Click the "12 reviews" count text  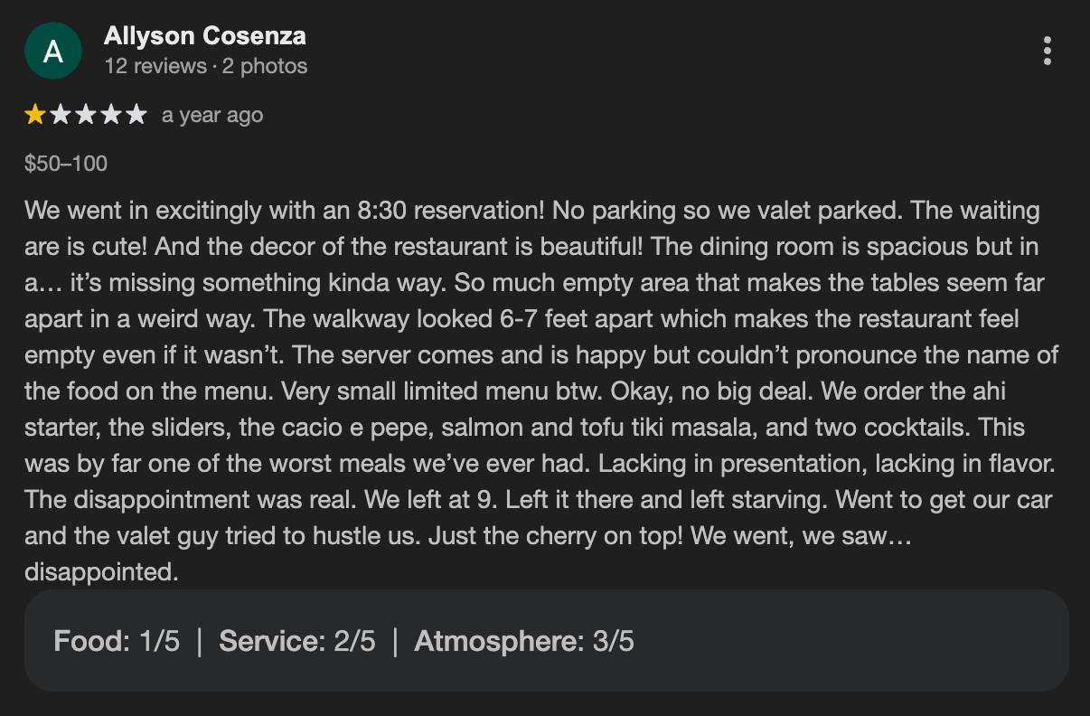pos(155,66)
